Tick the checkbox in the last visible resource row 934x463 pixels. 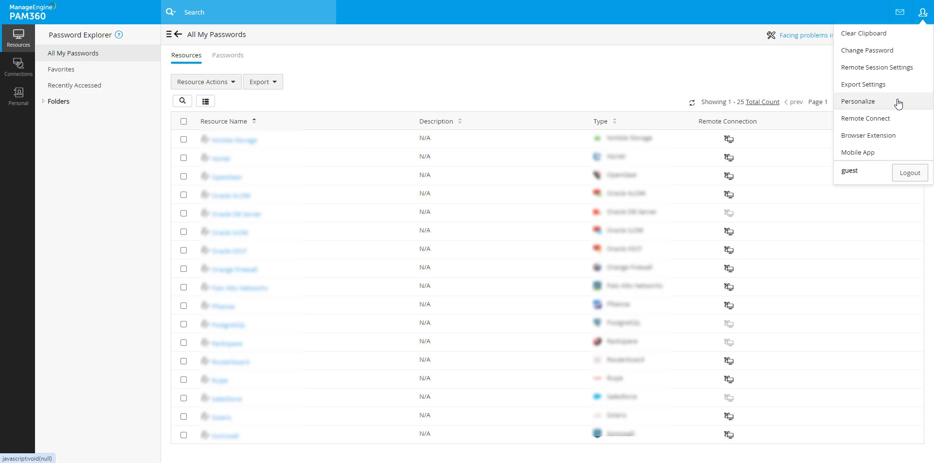[x=183, y=435]
